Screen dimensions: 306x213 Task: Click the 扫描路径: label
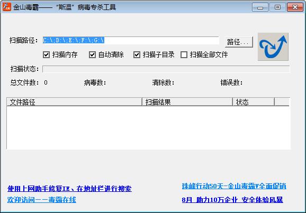24,41
